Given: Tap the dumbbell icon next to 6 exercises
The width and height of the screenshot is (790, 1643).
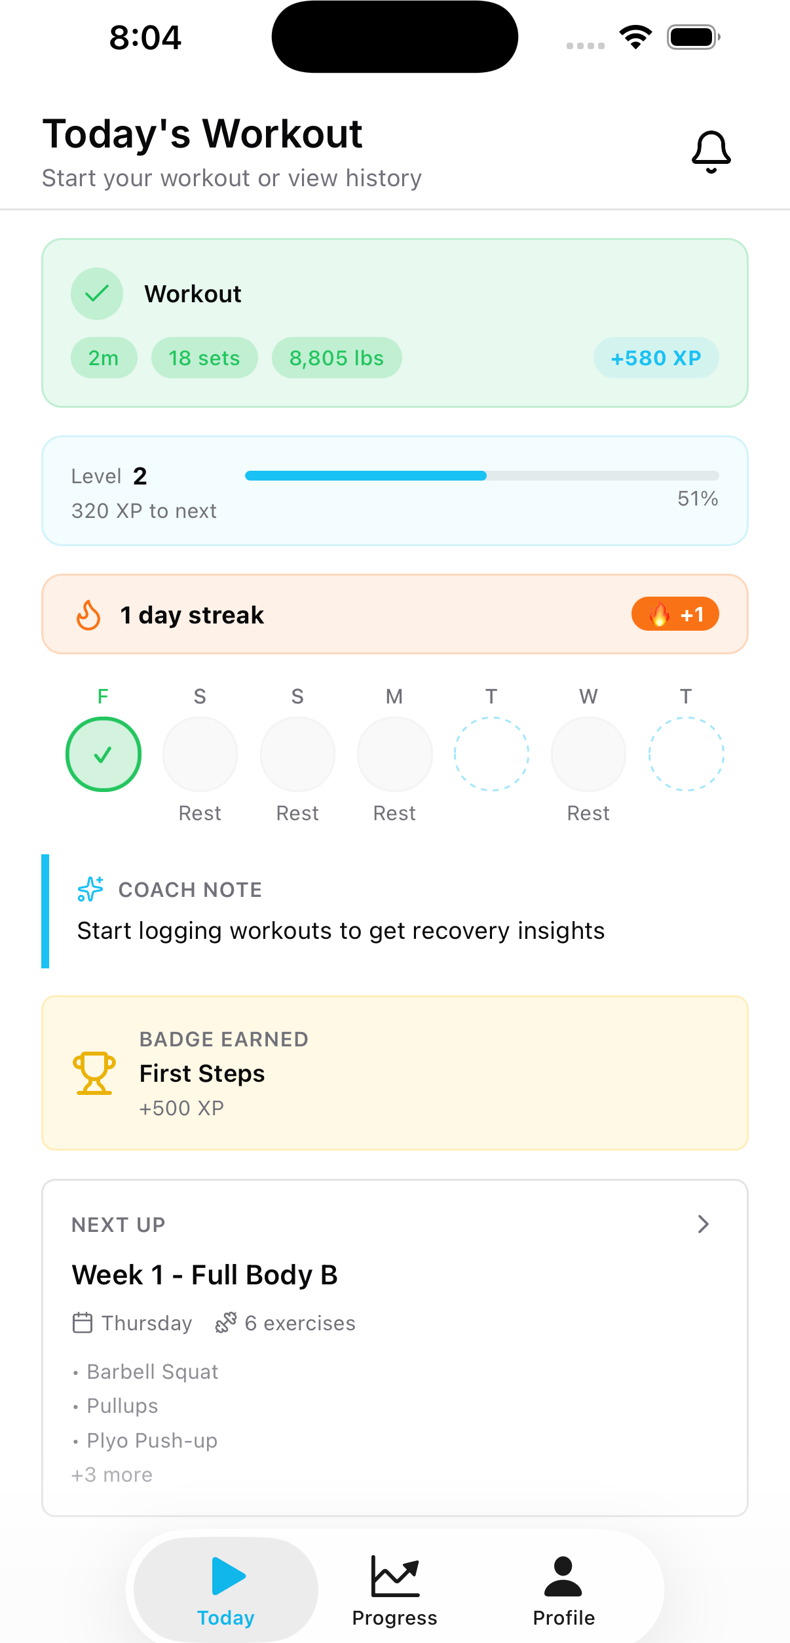Looking at the screenshot, I should 226,1322.
